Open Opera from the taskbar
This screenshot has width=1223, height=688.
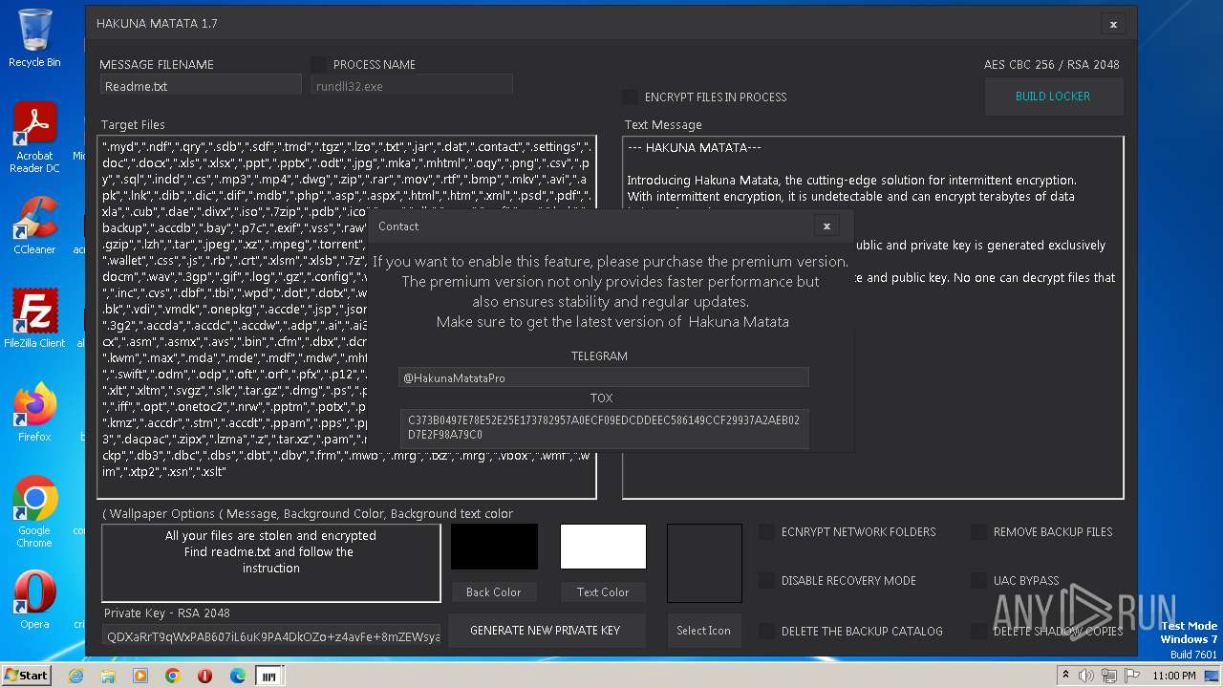(x=204, y=676)
